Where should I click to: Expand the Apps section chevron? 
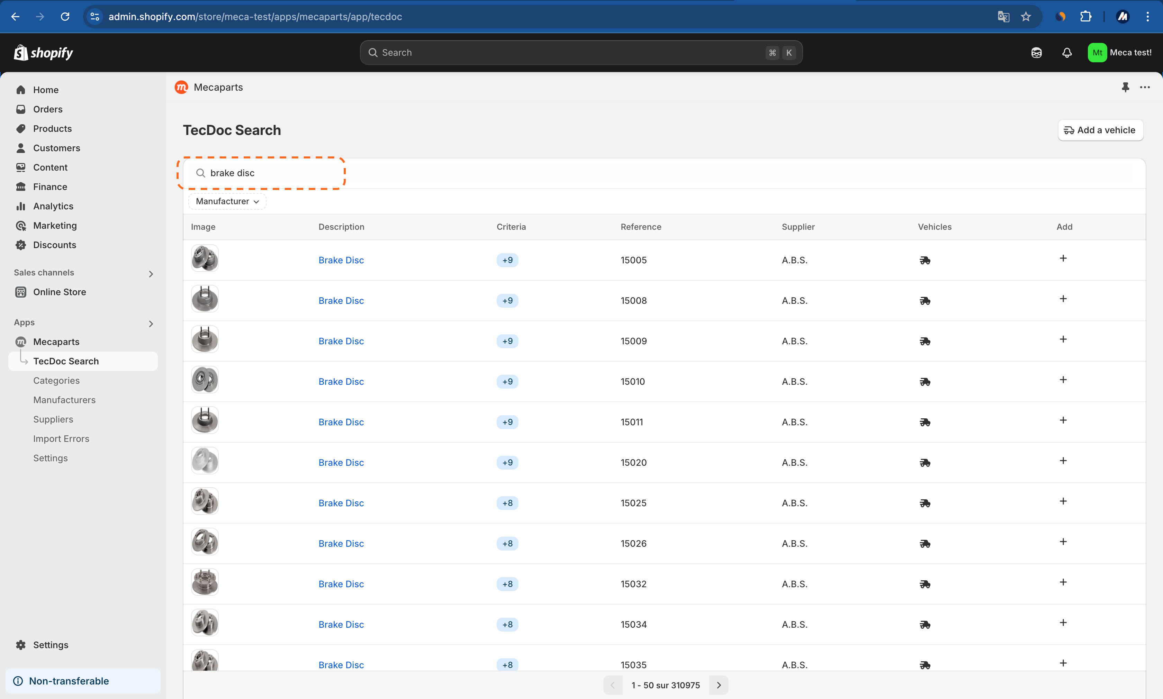(151, 324)
